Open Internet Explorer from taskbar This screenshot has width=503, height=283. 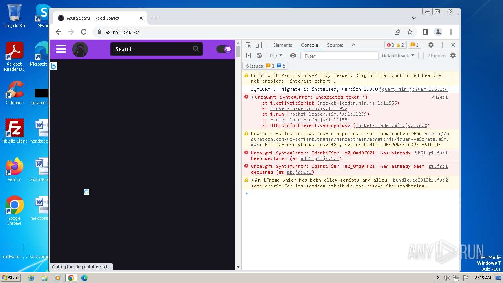(31, 278)
